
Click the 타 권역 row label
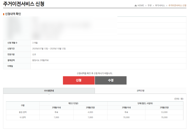[23, 117]
